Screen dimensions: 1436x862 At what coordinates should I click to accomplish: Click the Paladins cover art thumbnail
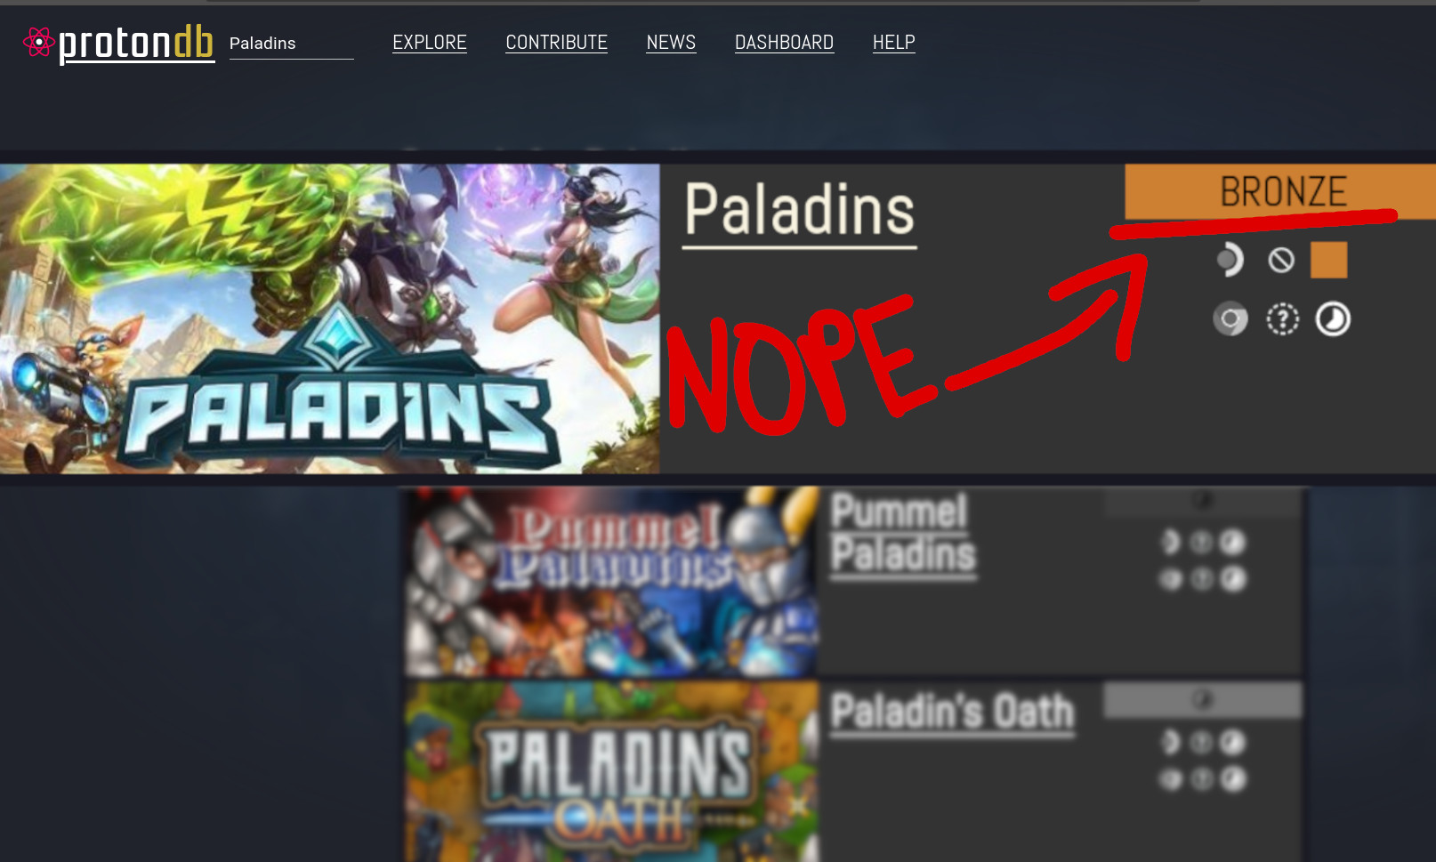pos(329,318)
